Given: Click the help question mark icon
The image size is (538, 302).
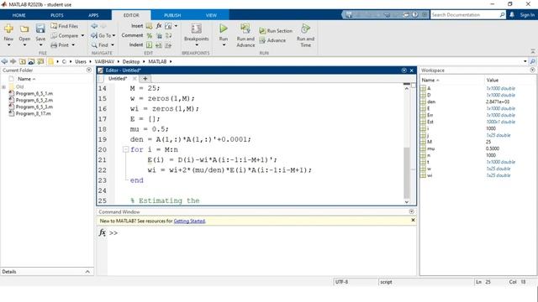Looking at the screenshot, I should coord(415,15).
